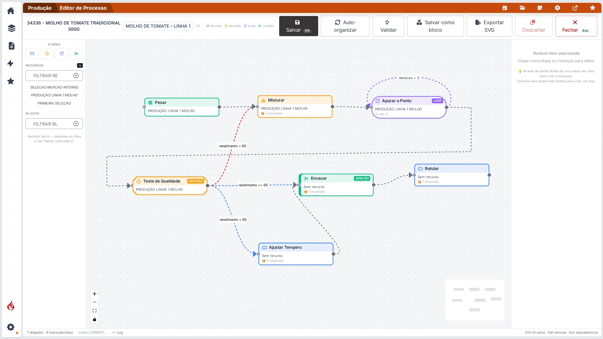Screen dimensions: 603x339
Task: Fit the canvas view to screen
Action: click(x=95, y=311)
